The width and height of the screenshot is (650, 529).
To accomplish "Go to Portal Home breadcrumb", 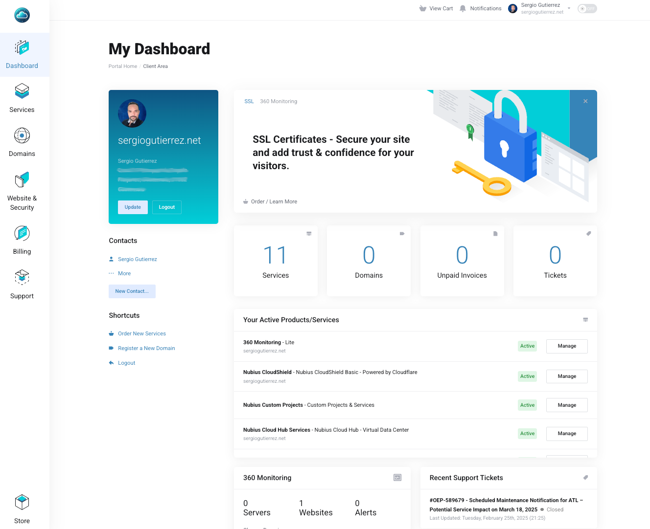I will [x=123, y=66].
